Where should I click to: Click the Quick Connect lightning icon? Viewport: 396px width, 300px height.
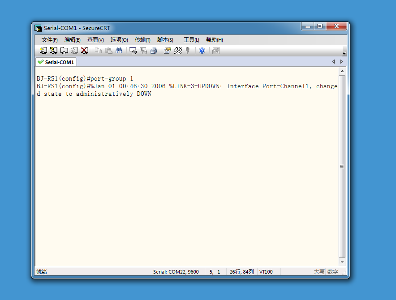[x=54, y=51]
